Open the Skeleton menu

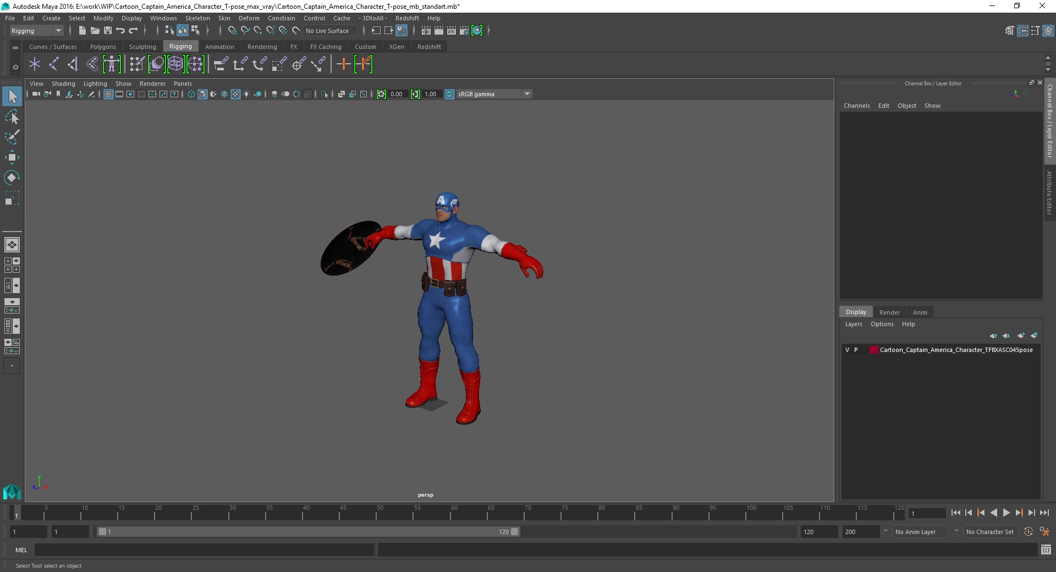(197, 18)
